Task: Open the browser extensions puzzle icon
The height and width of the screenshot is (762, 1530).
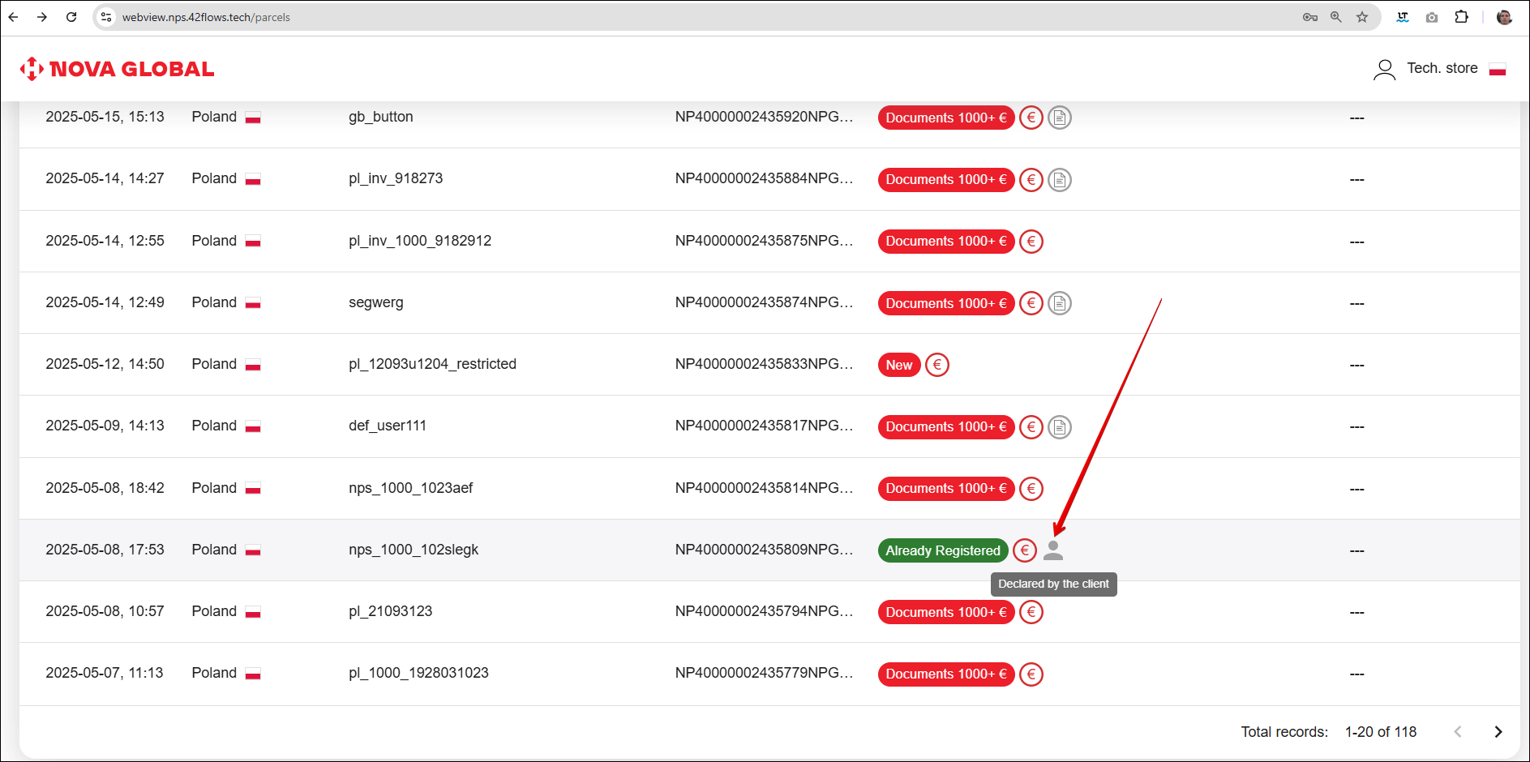Action: coord(1461,17)
